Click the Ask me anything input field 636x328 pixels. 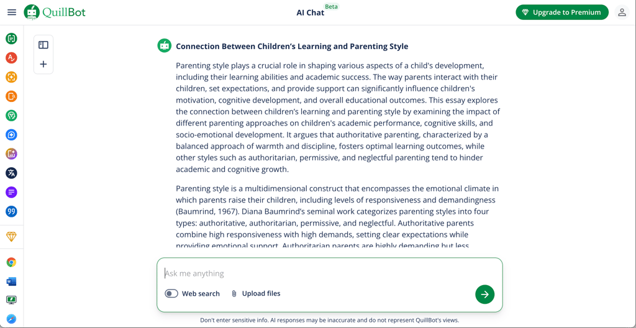[x=329, y=273]
